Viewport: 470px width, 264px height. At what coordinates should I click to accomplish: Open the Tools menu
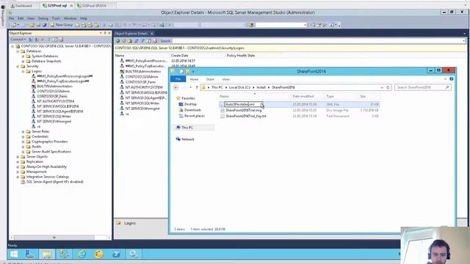[x=56, y=18]
